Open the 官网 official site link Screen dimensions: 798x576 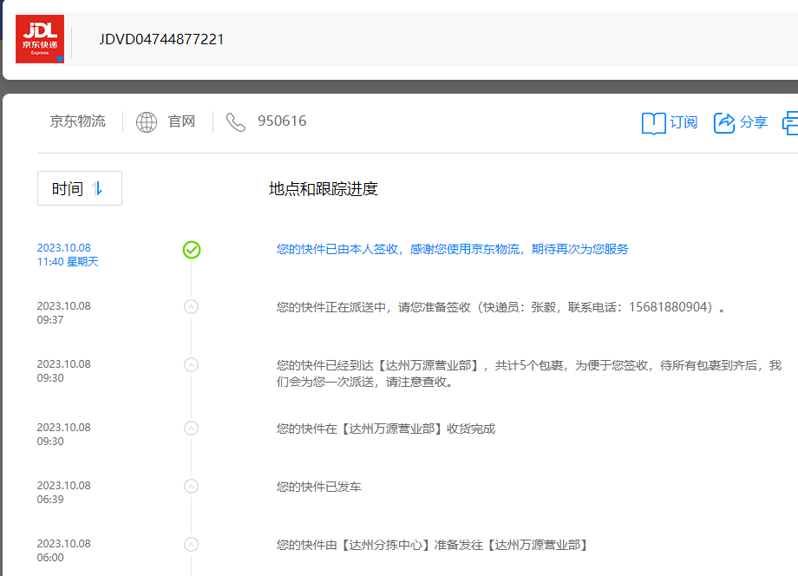[181, 121]
